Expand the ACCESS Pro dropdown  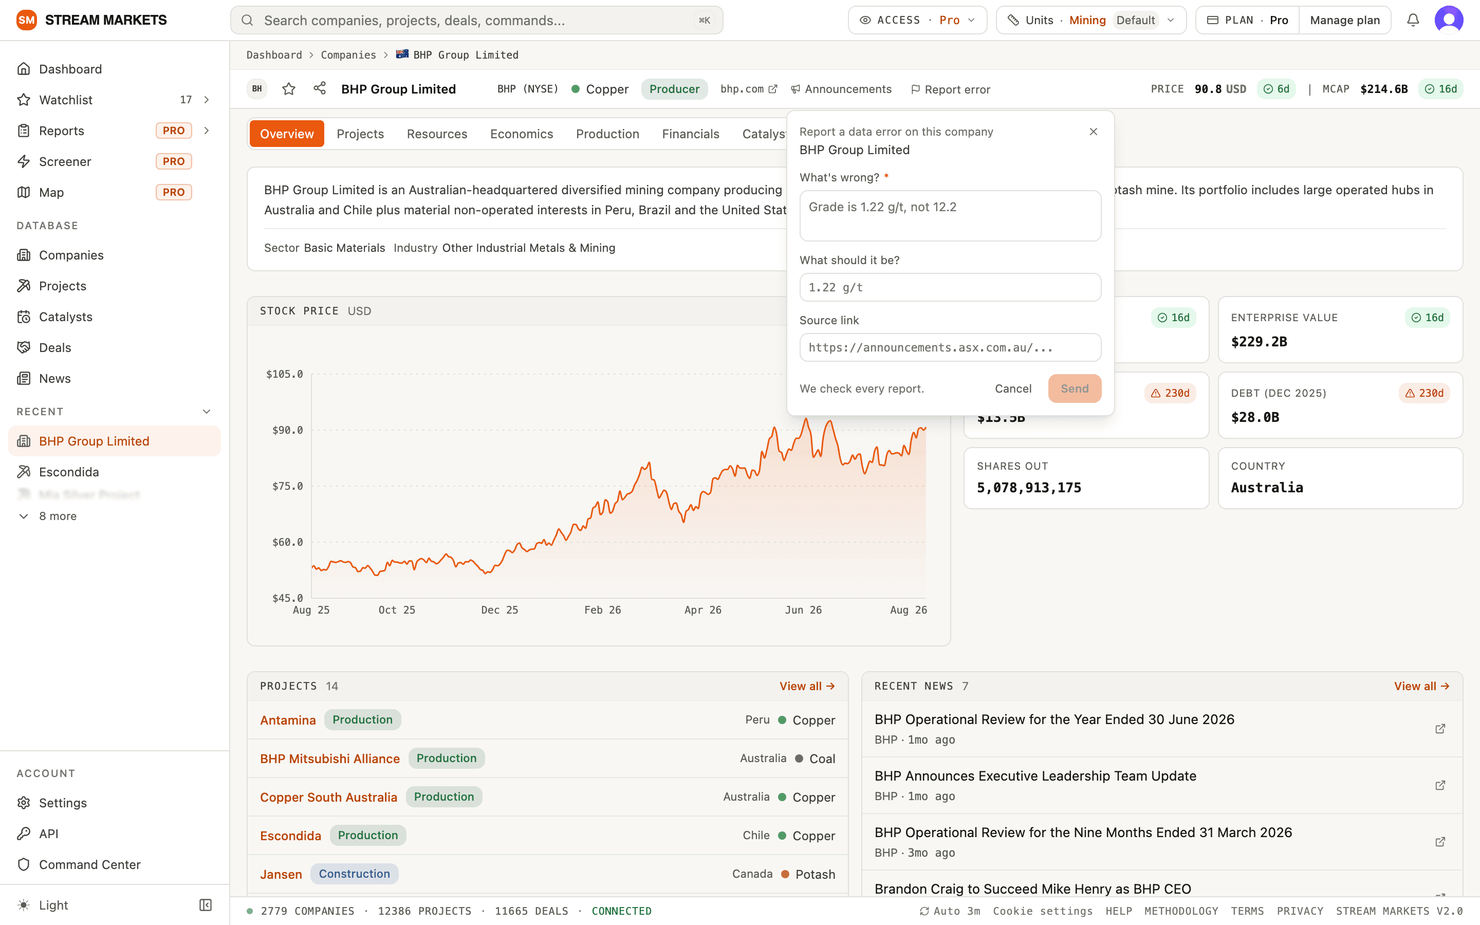[917, 20]
